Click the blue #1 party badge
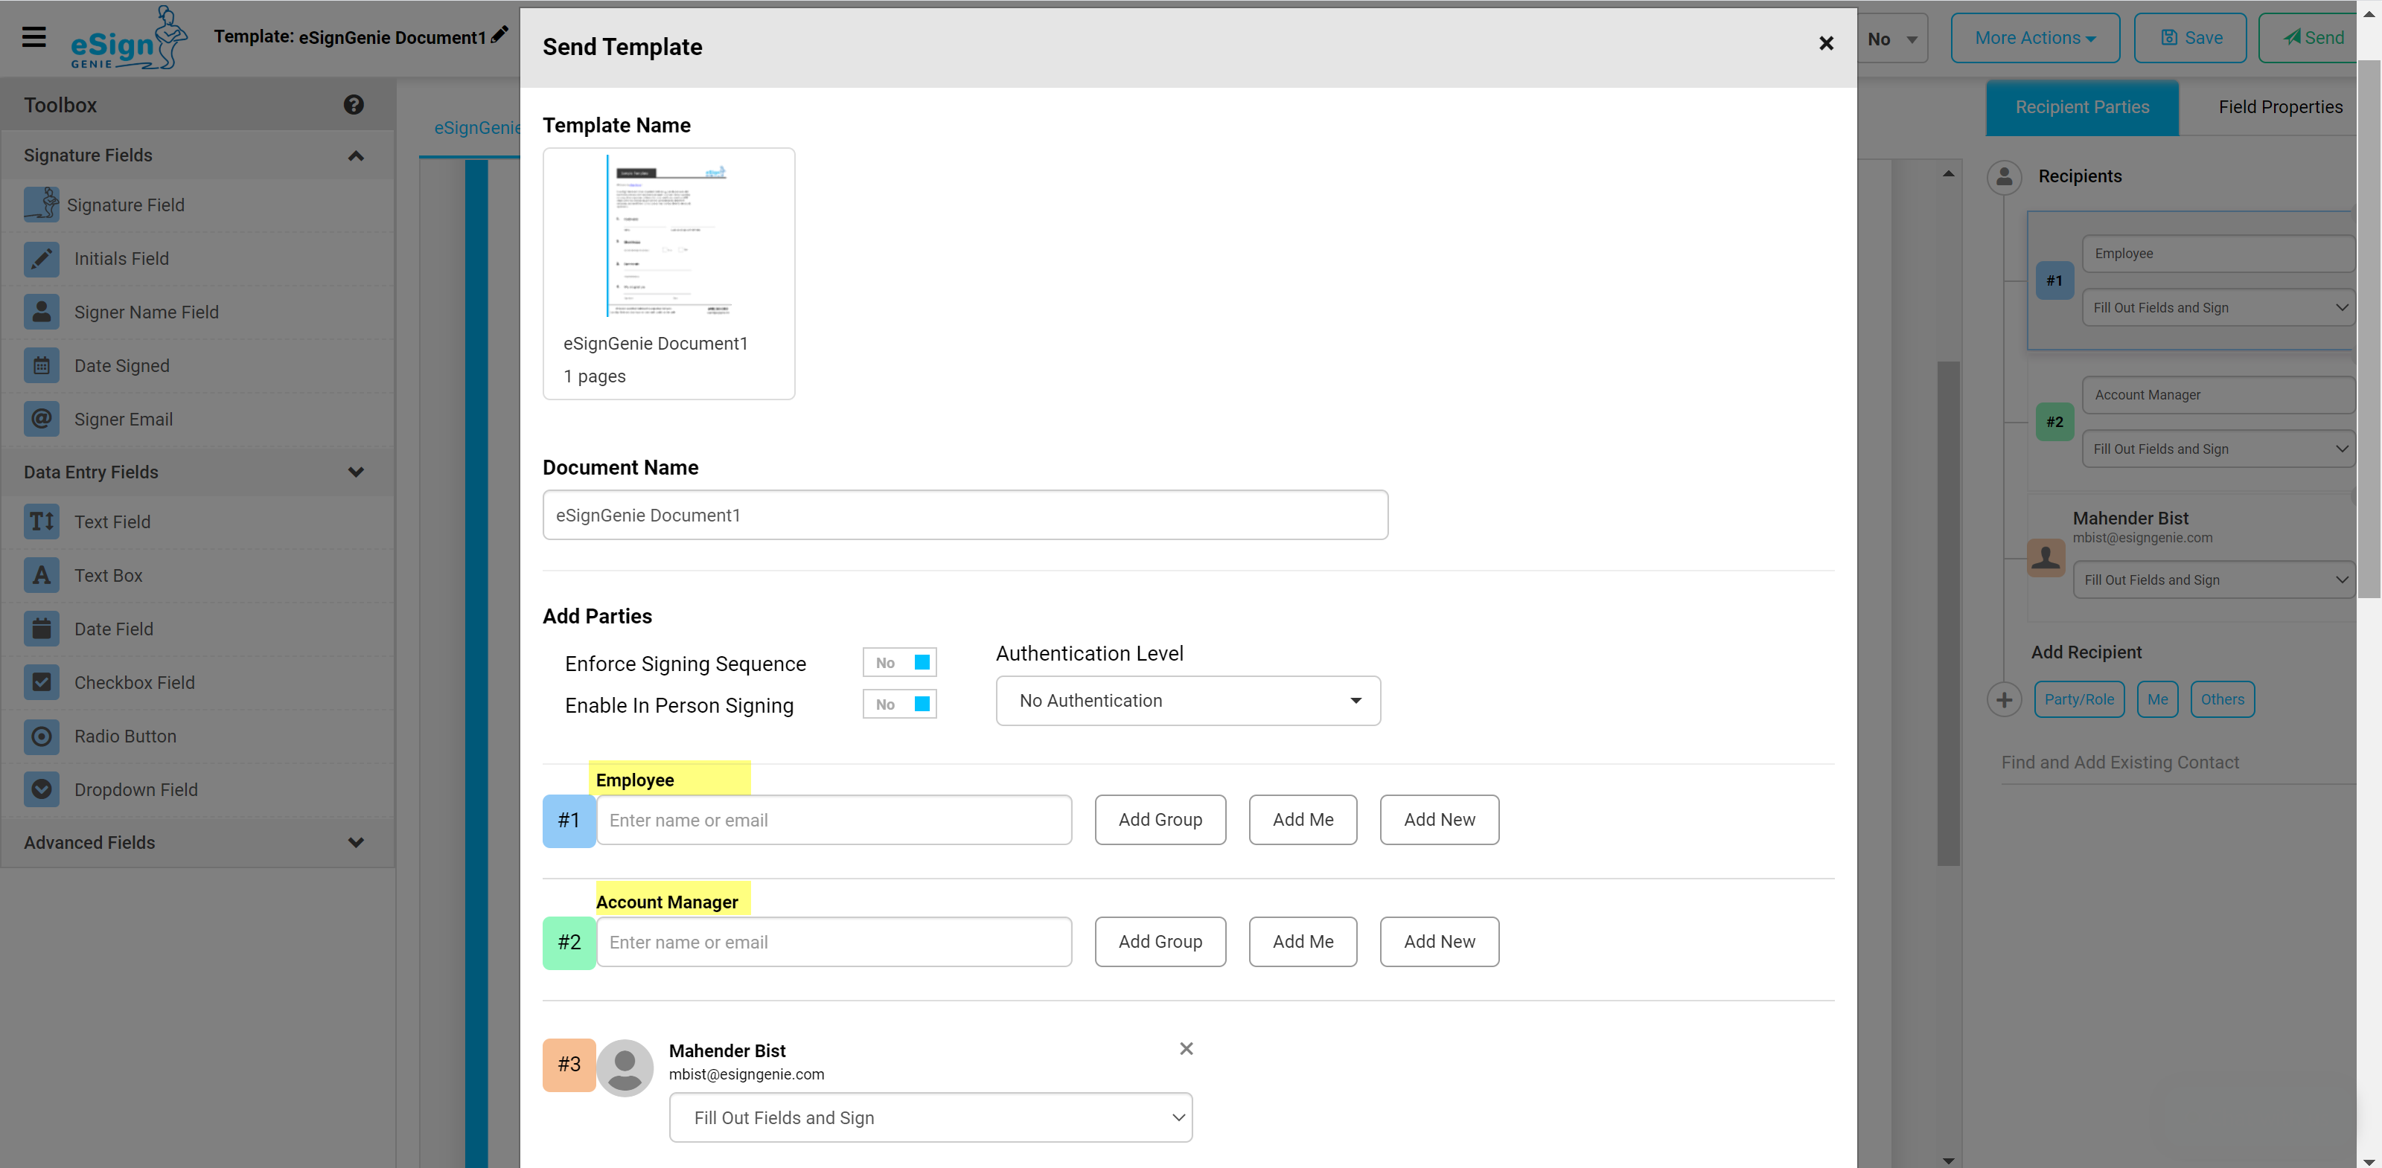Image resolution: width=2382 pixels, height=1168 pixels. tap(569, 821)
